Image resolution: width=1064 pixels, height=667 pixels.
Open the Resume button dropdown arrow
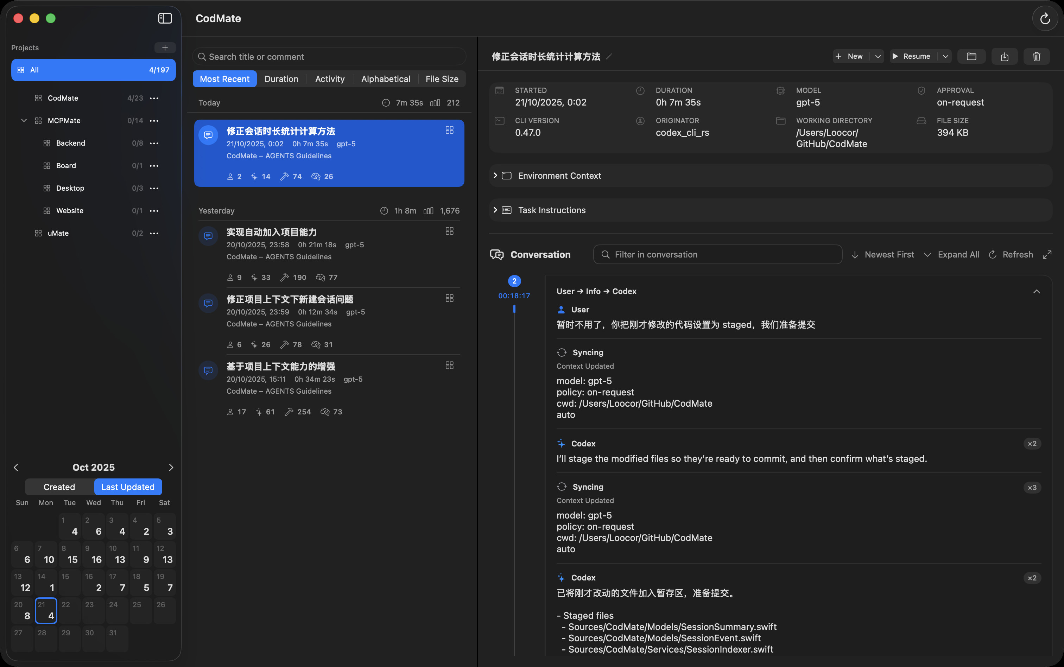coord(945,57)
